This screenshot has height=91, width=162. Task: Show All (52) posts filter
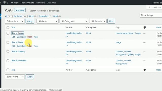(8, 16)
